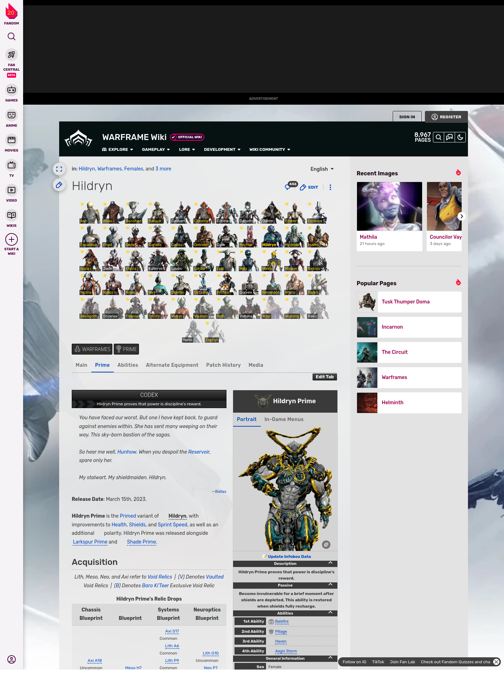Image resolution: width=504 pixels, height=700 pixels.
Task: Open the sidebar search icon
Action: 12,36
